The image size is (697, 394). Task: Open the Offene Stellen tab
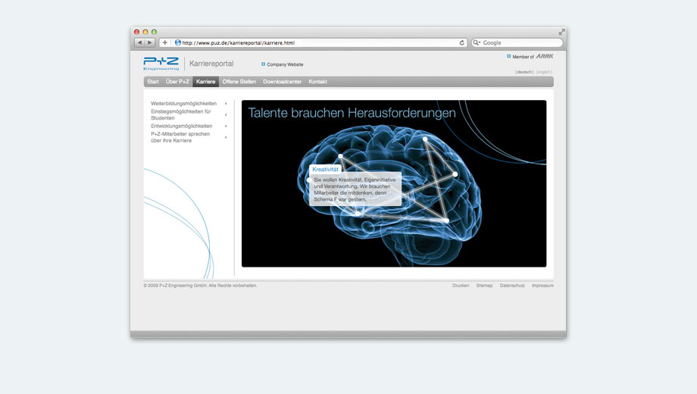click(x=239, y=82)
